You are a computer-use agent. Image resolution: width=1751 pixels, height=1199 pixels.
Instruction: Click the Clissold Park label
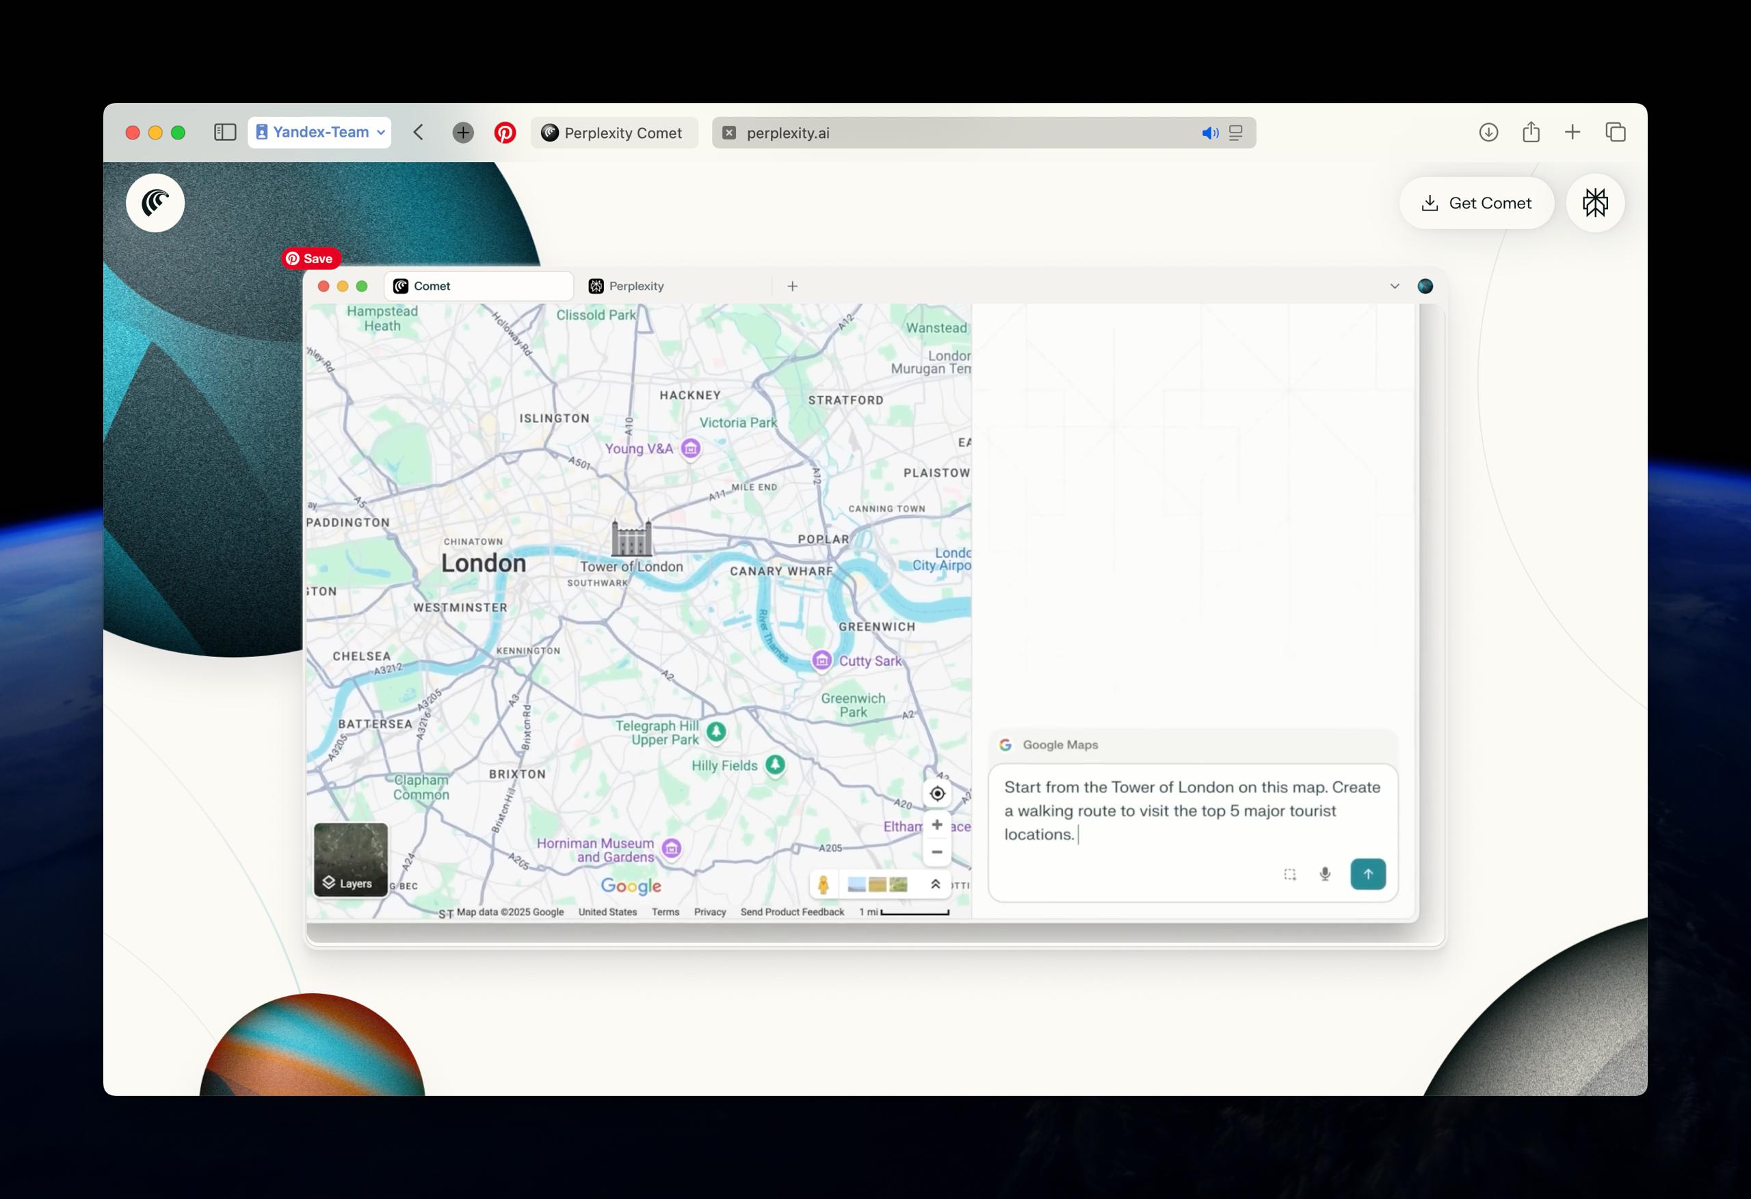pyautogui.click(x=596, y=315)
